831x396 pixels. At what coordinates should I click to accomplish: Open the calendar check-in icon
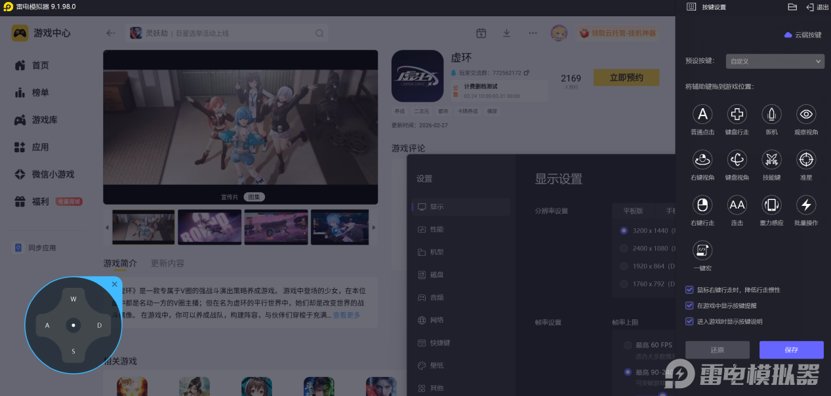point(481,33)
